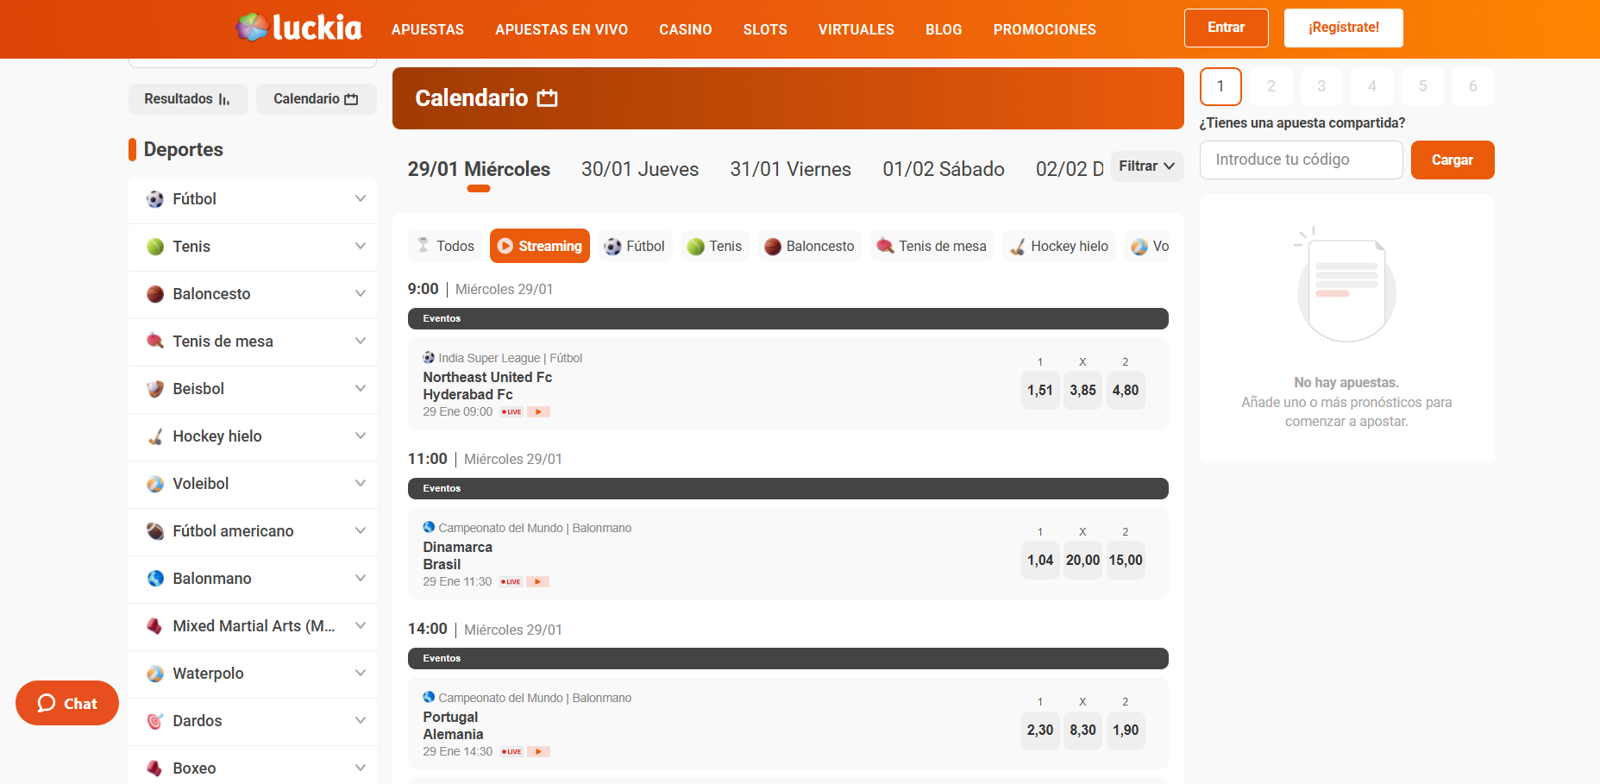Filter calendar by Fútbol chip
Screen dimensions: 1600x784
(x=635, y=246)
